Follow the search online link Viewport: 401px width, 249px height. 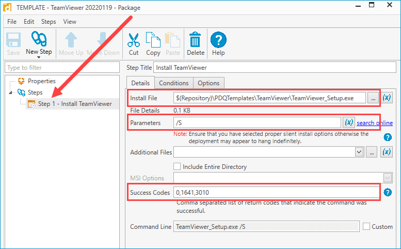tap(375, 123)
